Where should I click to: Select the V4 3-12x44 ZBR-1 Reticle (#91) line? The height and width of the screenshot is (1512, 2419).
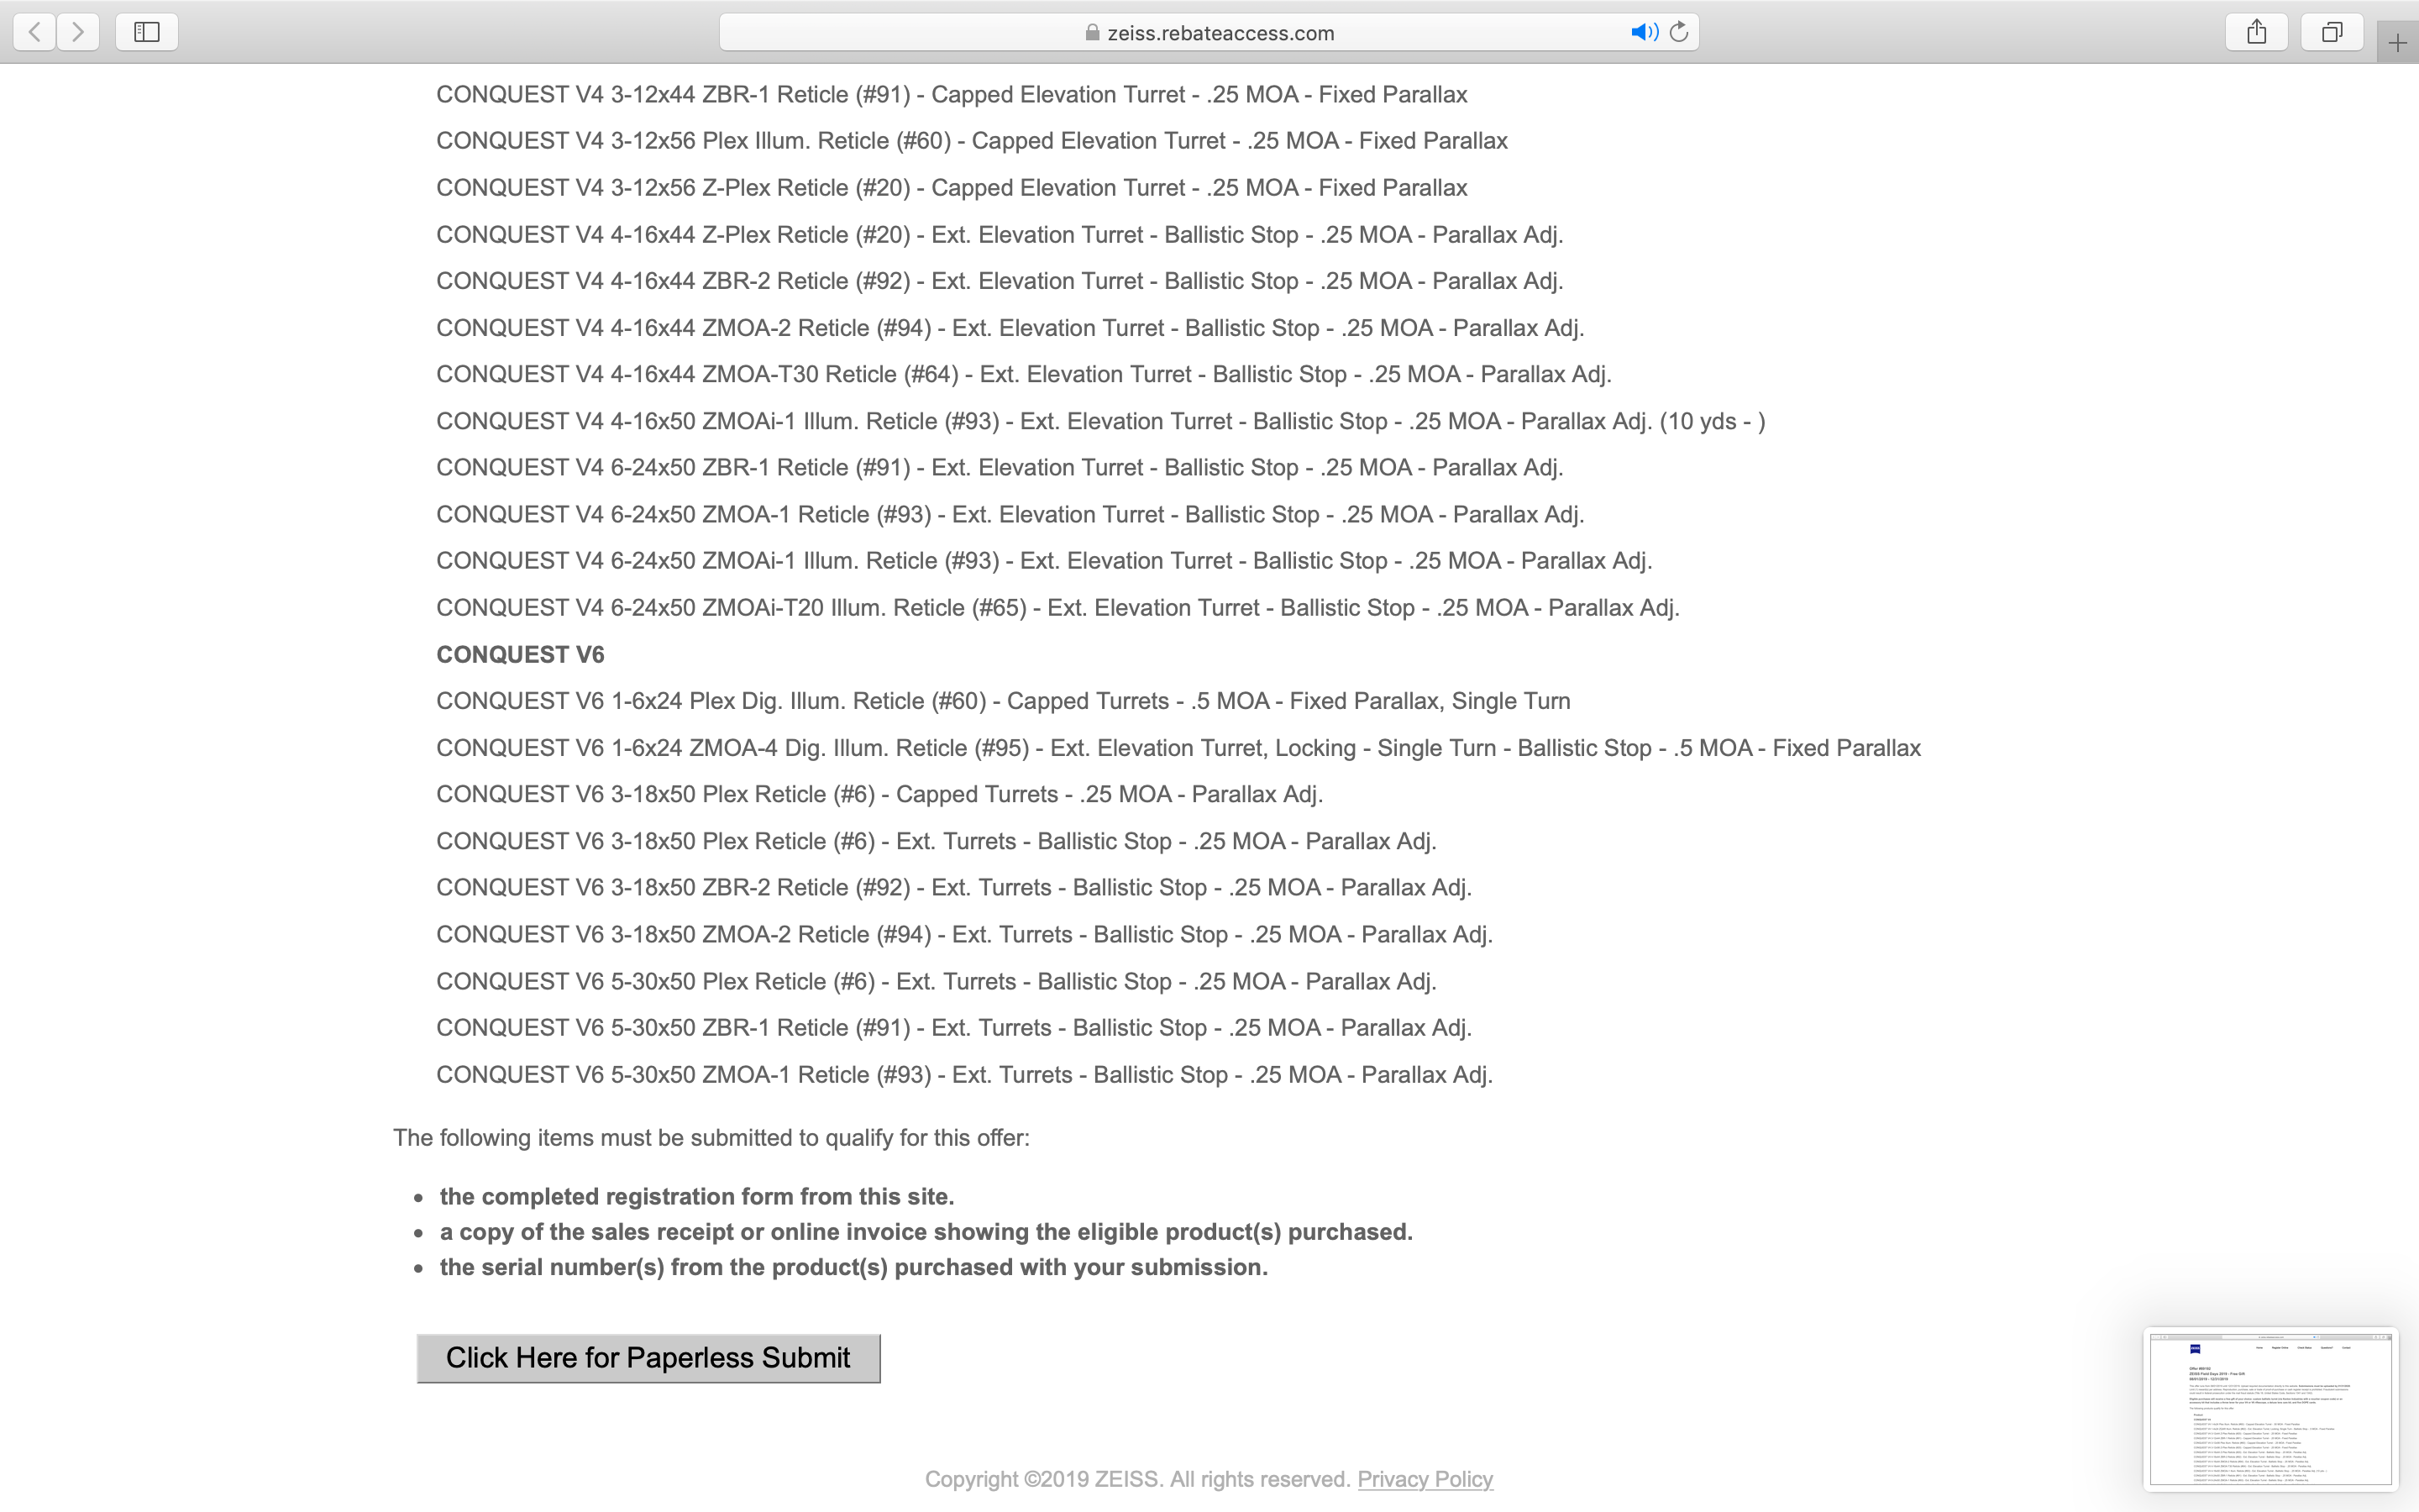click(952, 95)
